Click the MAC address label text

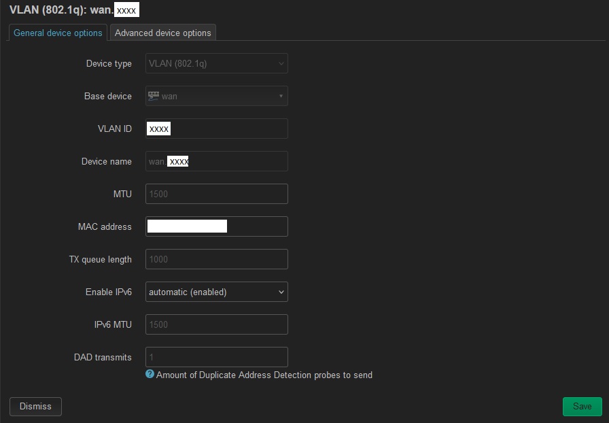tap(105, 226)
